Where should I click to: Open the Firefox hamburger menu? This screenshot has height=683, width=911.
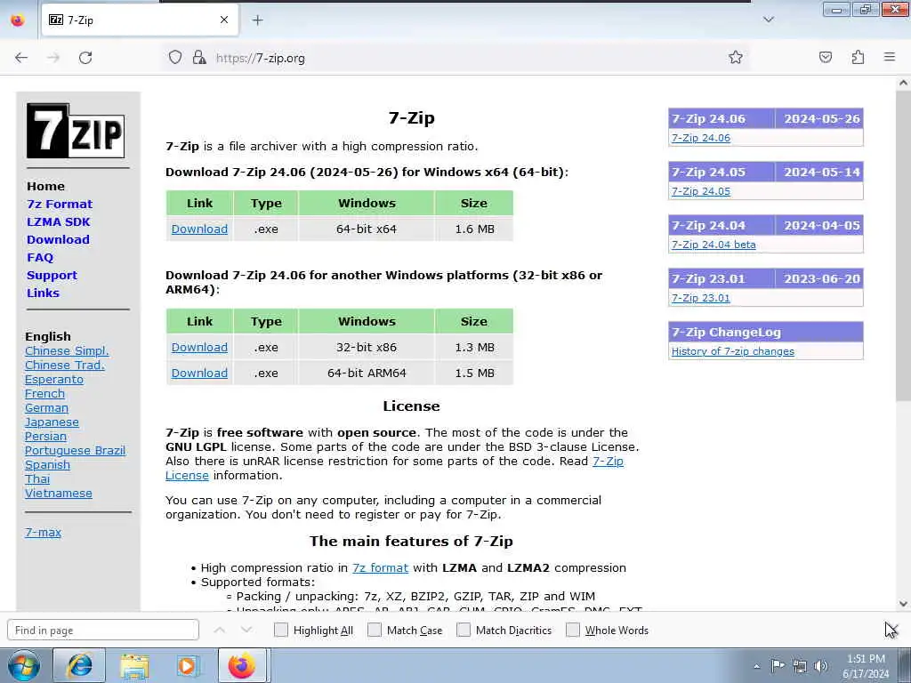(x=890, y=57)
